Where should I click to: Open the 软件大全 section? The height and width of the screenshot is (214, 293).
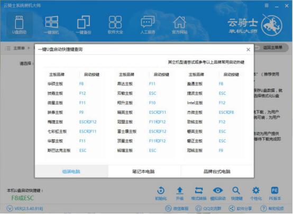tap(115, 25)
